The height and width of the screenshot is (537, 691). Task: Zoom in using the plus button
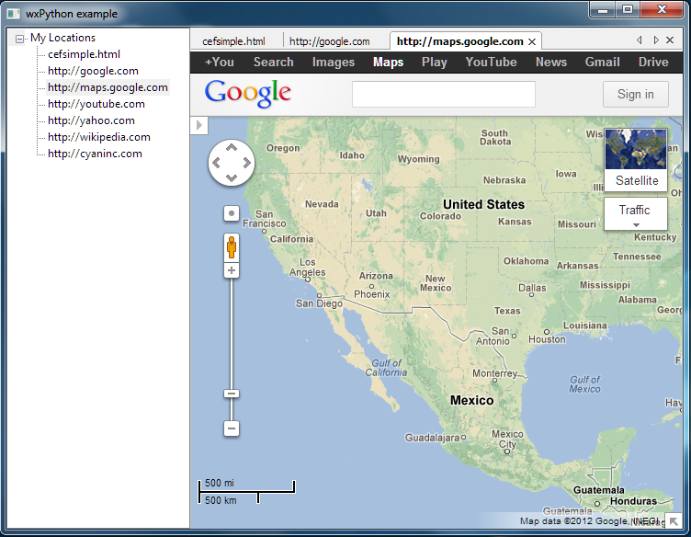point(232,270)
